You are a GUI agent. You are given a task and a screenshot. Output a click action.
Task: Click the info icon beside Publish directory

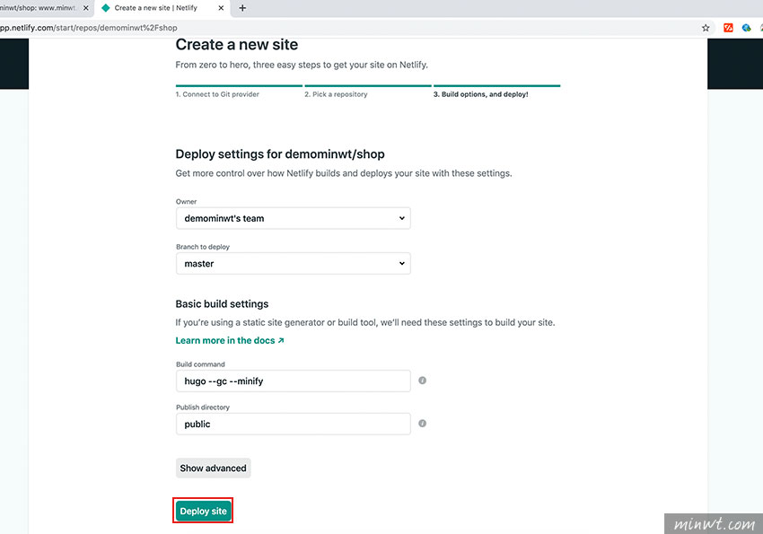click(423, 423)
